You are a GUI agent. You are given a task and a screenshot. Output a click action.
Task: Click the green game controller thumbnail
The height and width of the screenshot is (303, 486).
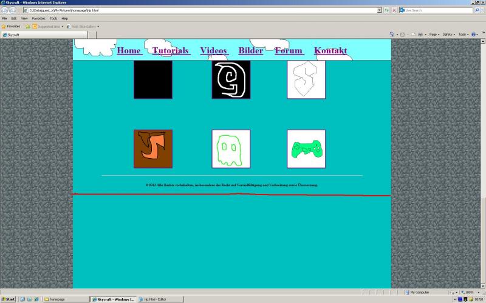point(306,148)
